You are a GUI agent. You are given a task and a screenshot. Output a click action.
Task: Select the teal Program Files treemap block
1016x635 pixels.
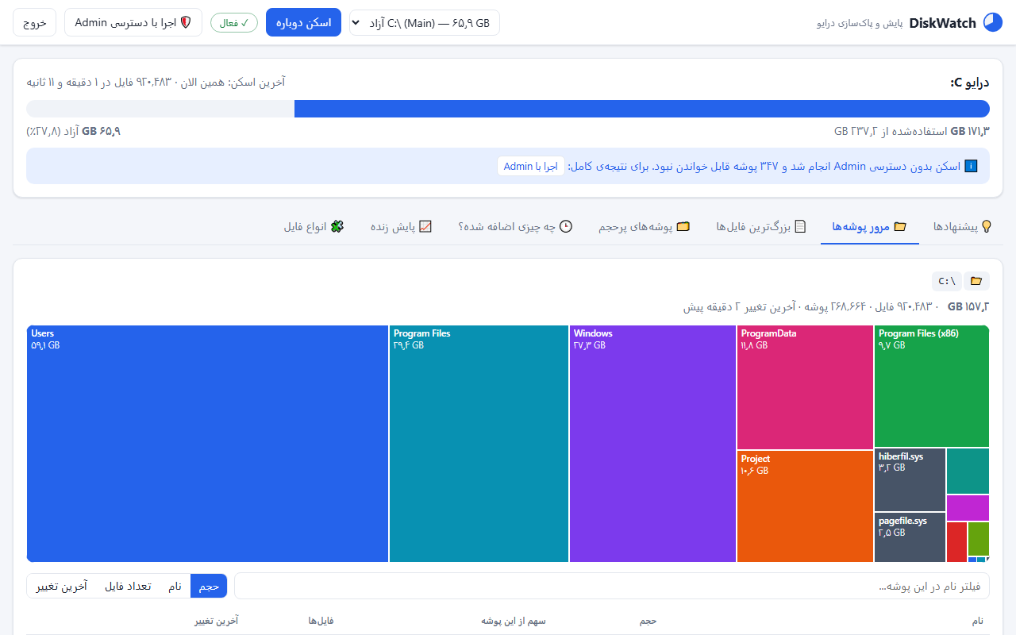tap(479, 444)
